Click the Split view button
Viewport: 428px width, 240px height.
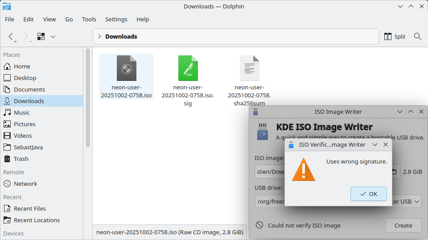[x=395, y=36]
